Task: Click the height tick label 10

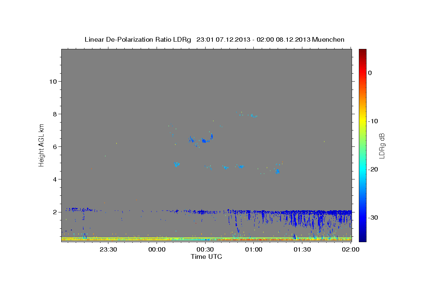Action: pyautogui.click(x=53, y=81)
